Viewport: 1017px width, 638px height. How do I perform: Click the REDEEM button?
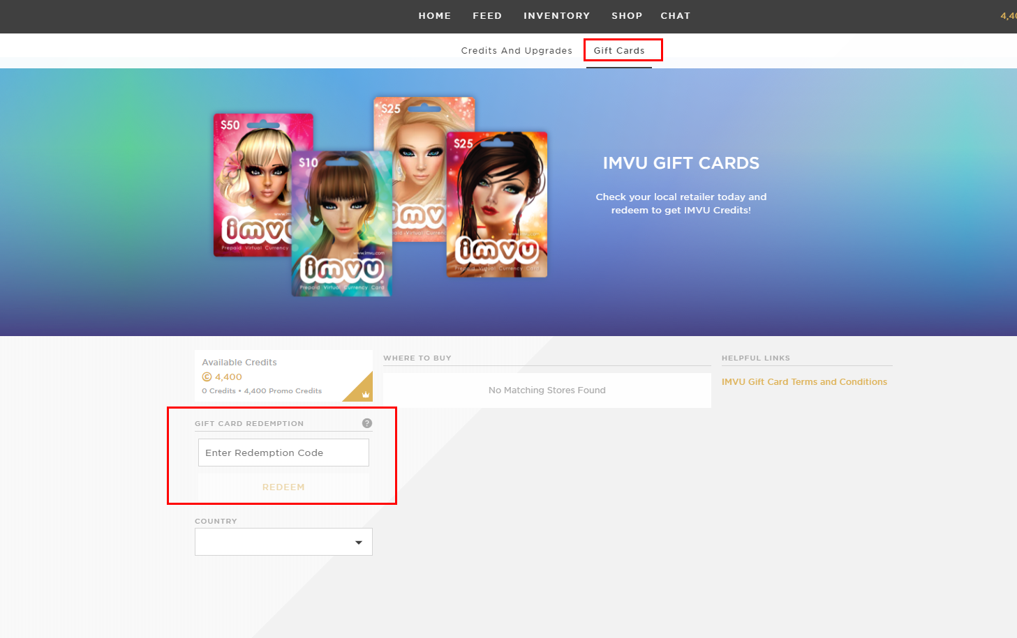click(283, 487)
